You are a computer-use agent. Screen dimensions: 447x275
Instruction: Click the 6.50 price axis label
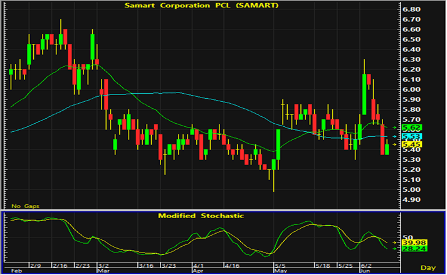pos(411,39)
